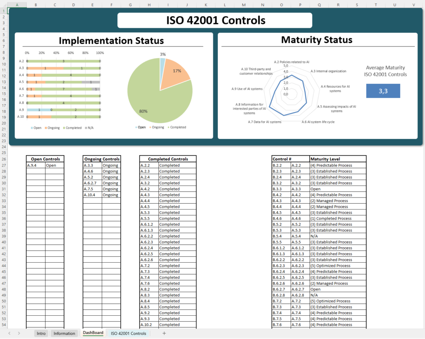Viewport: 425px width, 339px height.
Task: Click the New Sheet plus icon
Action: [164, 333]
